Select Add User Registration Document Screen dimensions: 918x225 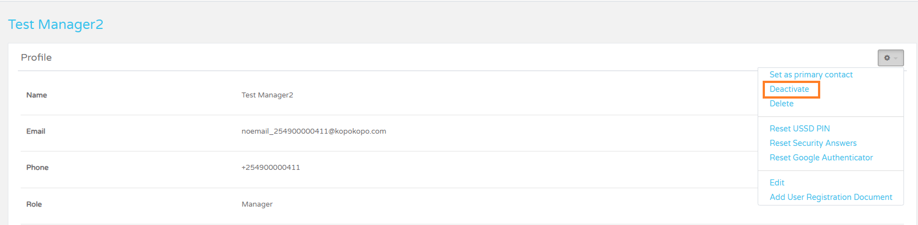(830, 197)
